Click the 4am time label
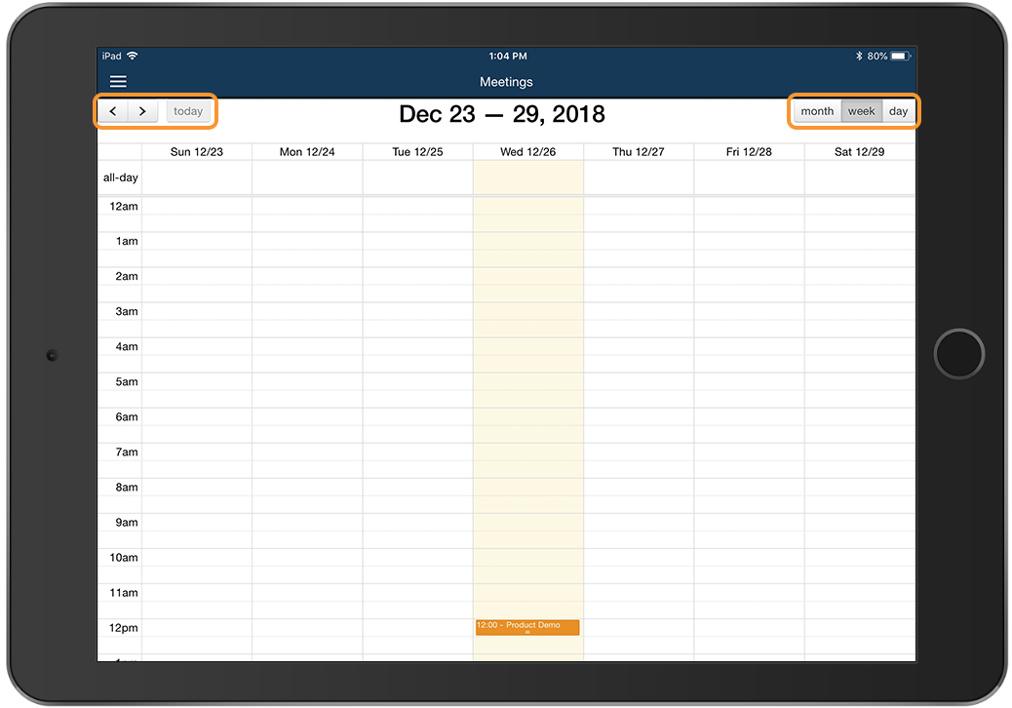1012x708 pixels. (x=127, y=346)
